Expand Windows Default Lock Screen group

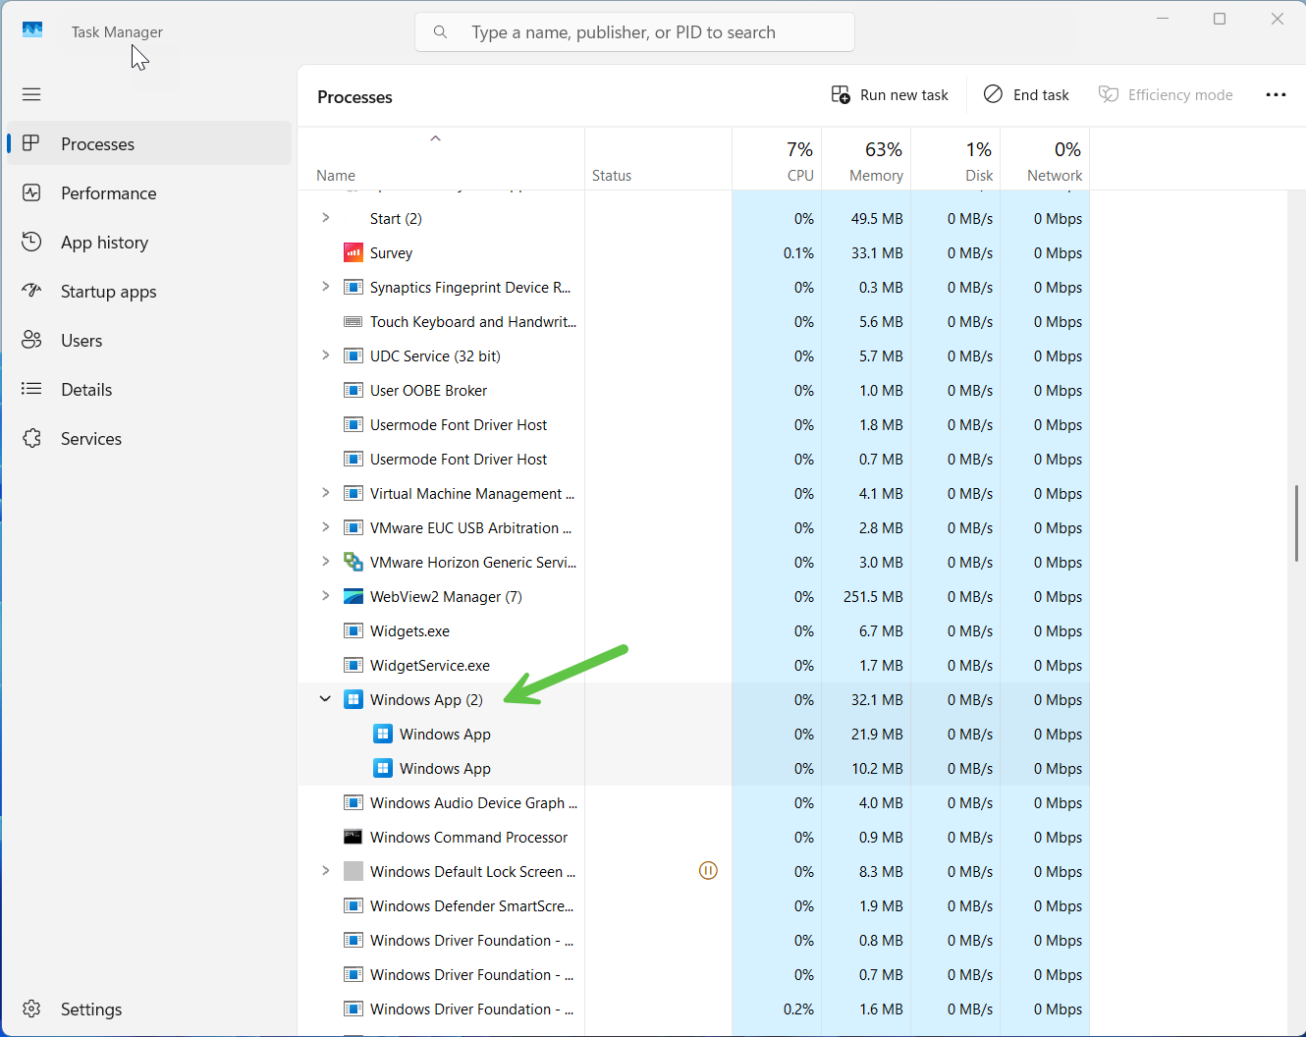point(326,871)
